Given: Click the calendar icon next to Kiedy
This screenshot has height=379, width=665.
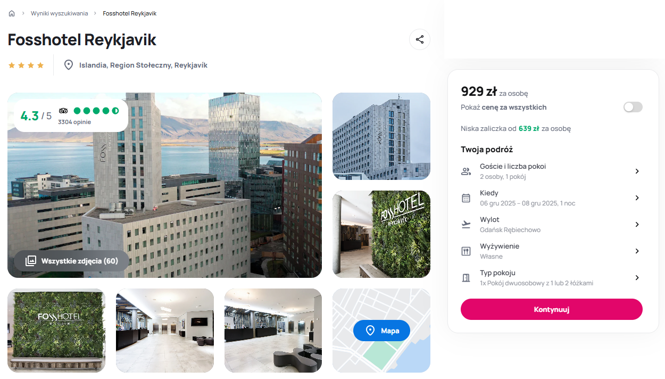Looking at the screenshot, I should [x=466, y=198].
